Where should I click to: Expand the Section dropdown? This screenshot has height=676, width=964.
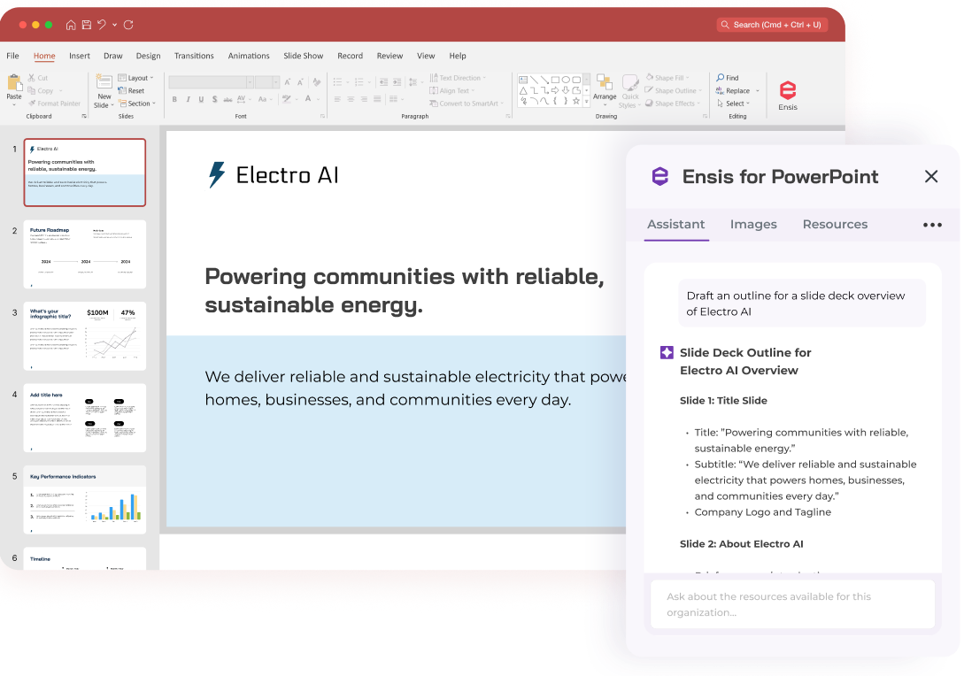pyautogui.click(x=137, y=104)
